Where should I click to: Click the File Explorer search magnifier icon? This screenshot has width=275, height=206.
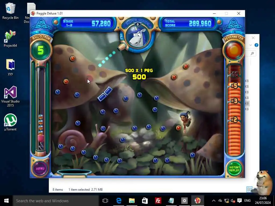pyautogui.click(x=252, y=53)
